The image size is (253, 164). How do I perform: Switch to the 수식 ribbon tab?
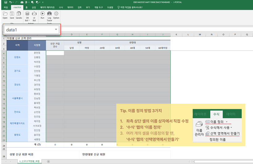coord(61,7)
